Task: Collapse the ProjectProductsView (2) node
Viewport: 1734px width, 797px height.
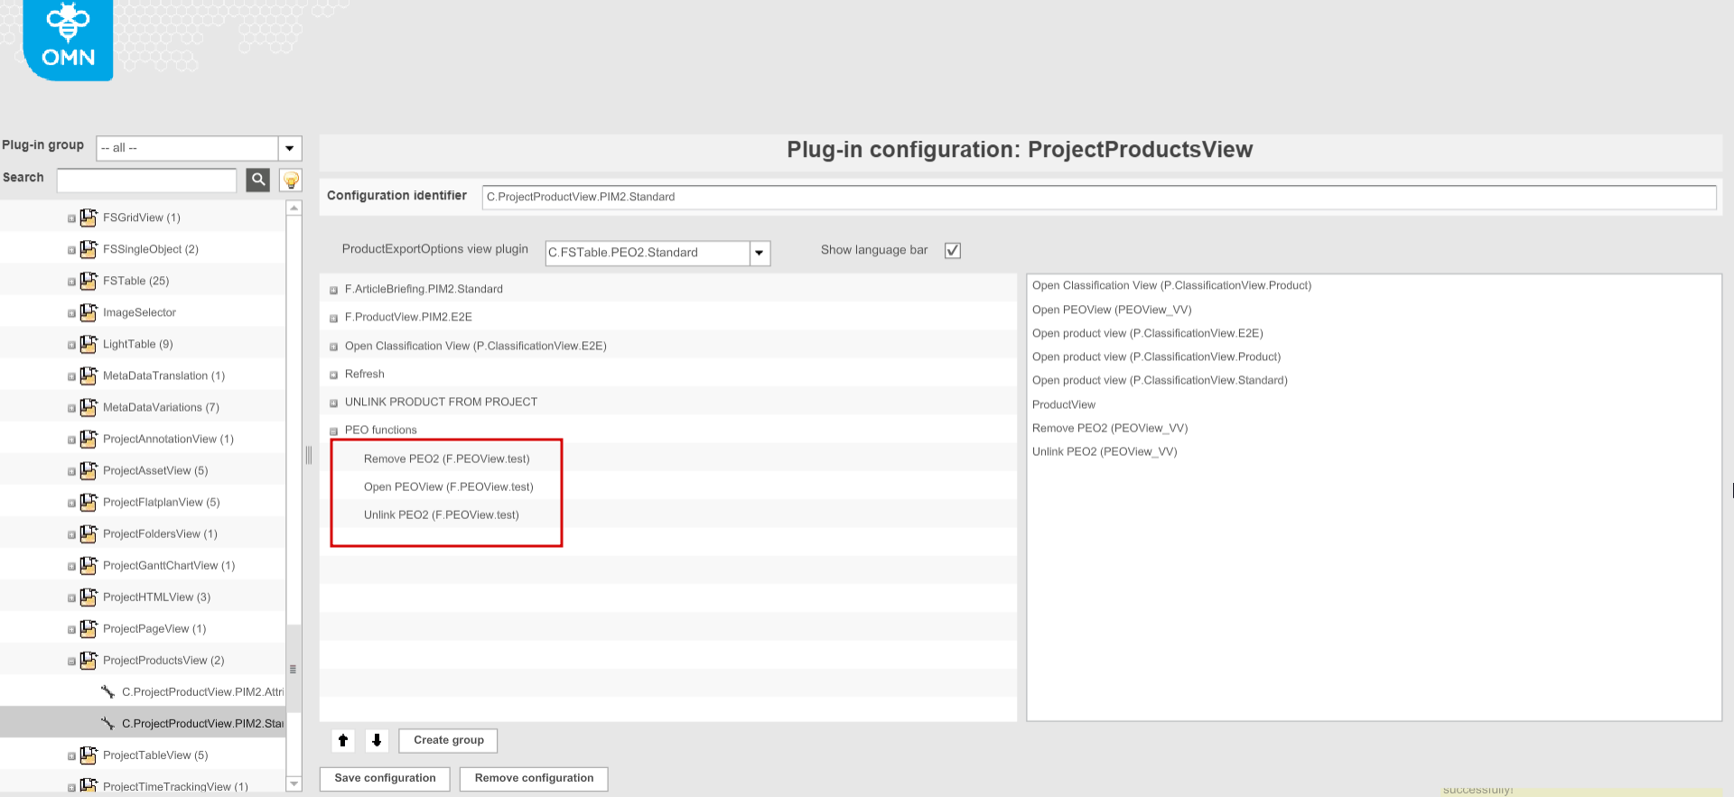Action: (x=71, y=661)
